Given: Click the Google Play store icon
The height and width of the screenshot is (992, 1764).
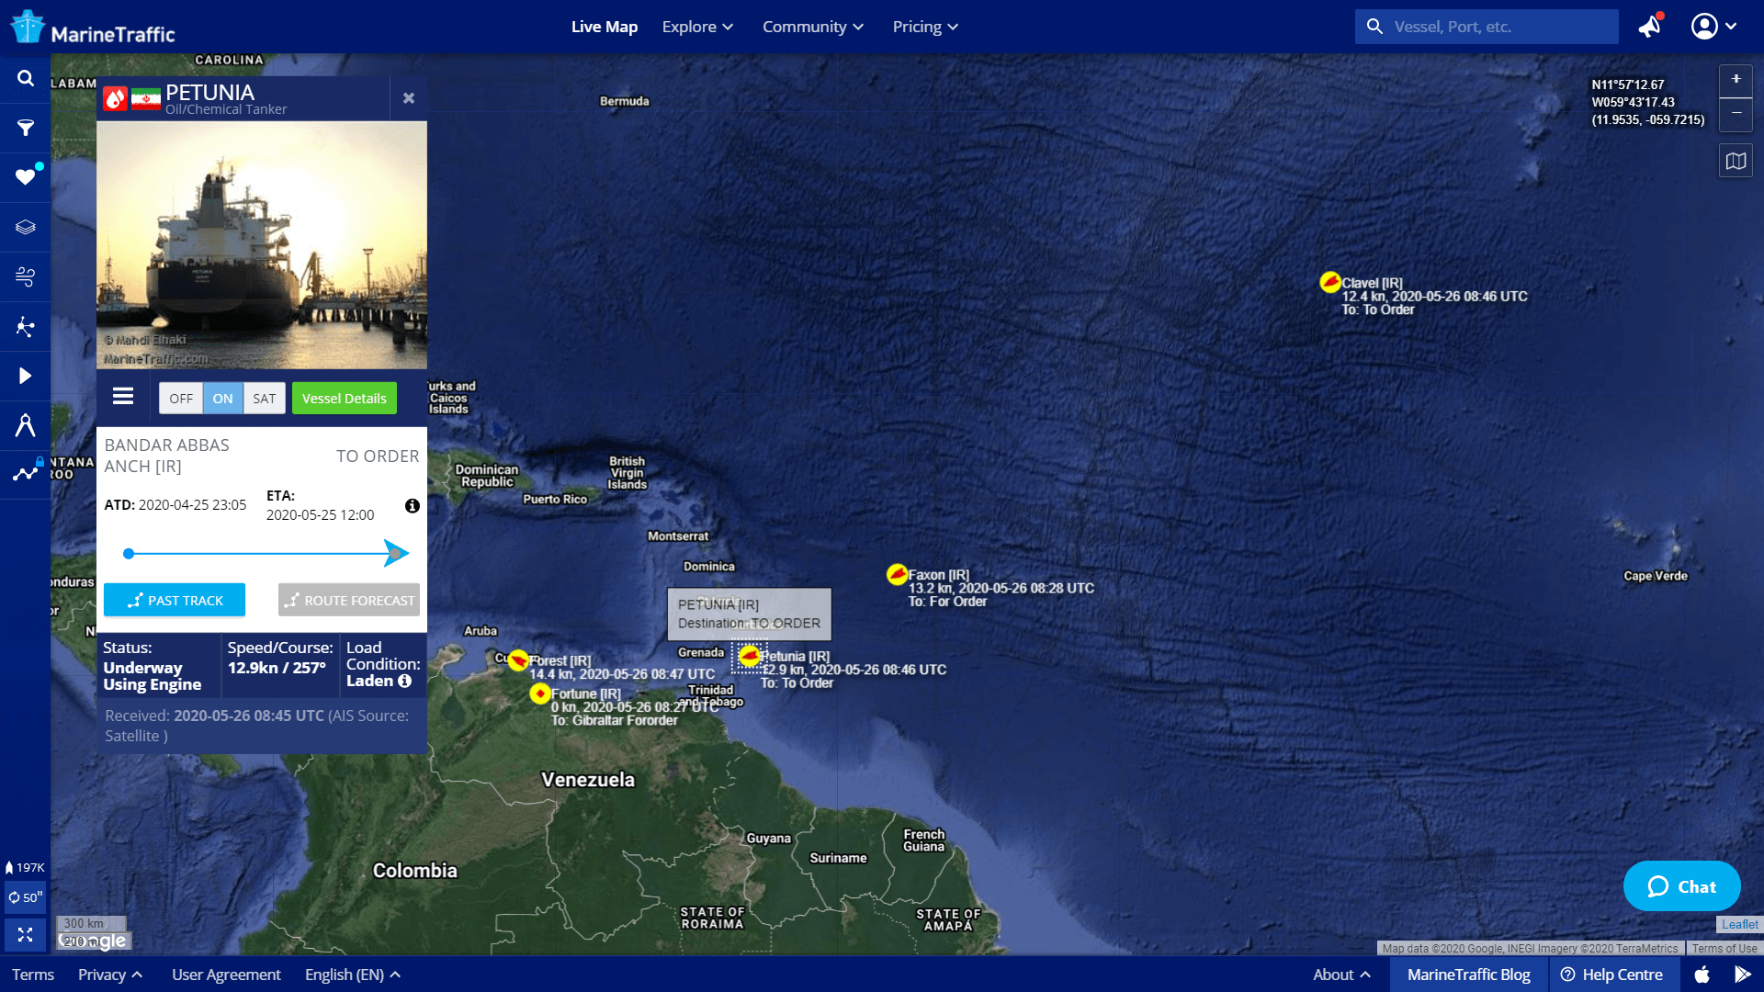Looking at the screenshot, I should [x=1742, y=975].
